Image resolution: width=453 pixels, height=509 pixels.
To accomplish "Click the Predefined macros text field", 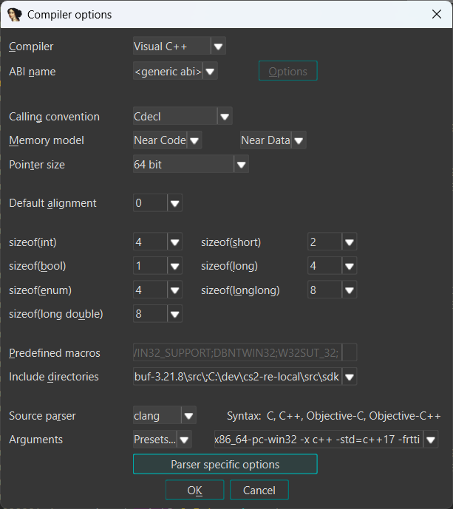I will pos(237,352).
